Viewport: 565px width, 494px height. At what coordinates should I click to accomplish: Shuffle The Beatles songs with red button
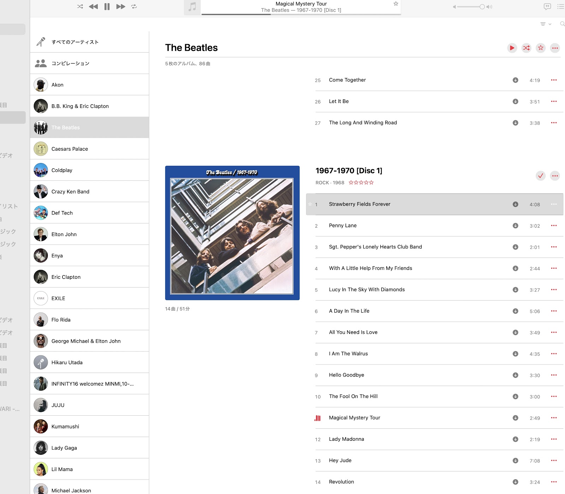526,48
